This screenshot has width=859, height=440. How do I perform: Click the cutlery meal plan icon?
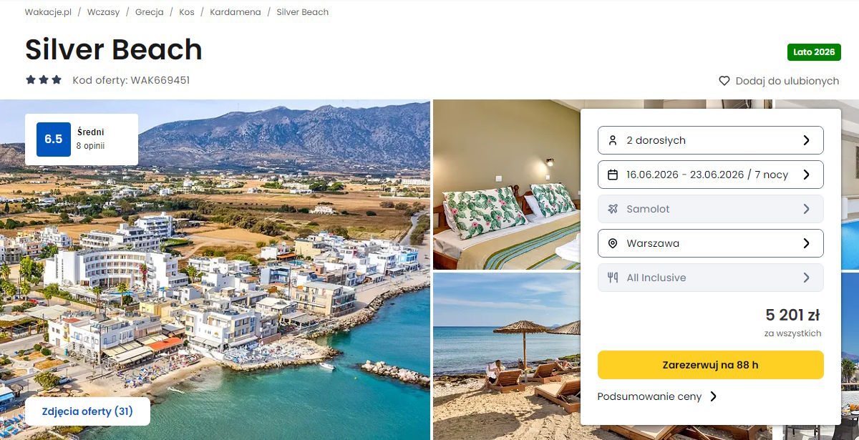(613, 278)
